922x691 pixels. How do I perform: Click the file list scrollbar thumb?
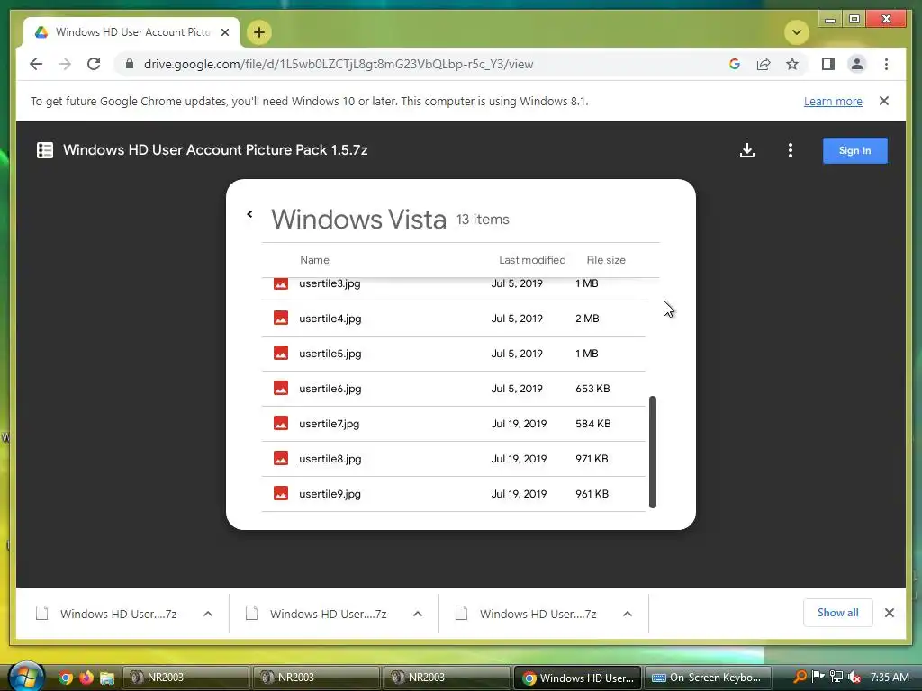point(652,452)
